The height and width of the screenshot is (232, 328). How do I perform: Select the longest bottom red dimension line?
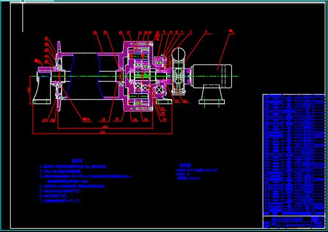point(102,134)
